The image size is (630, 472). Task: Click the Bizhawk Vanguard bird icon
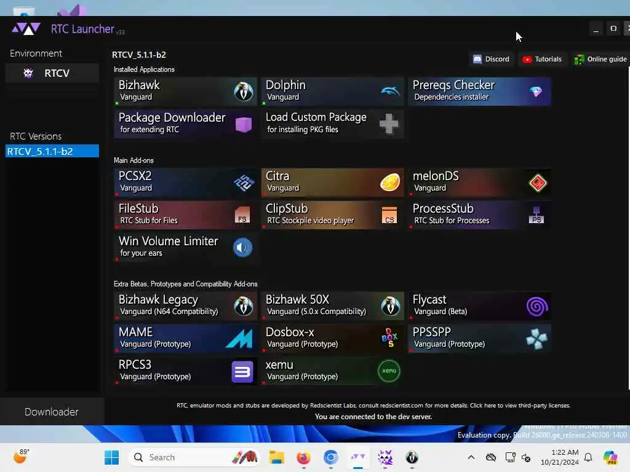coord(244,92)
